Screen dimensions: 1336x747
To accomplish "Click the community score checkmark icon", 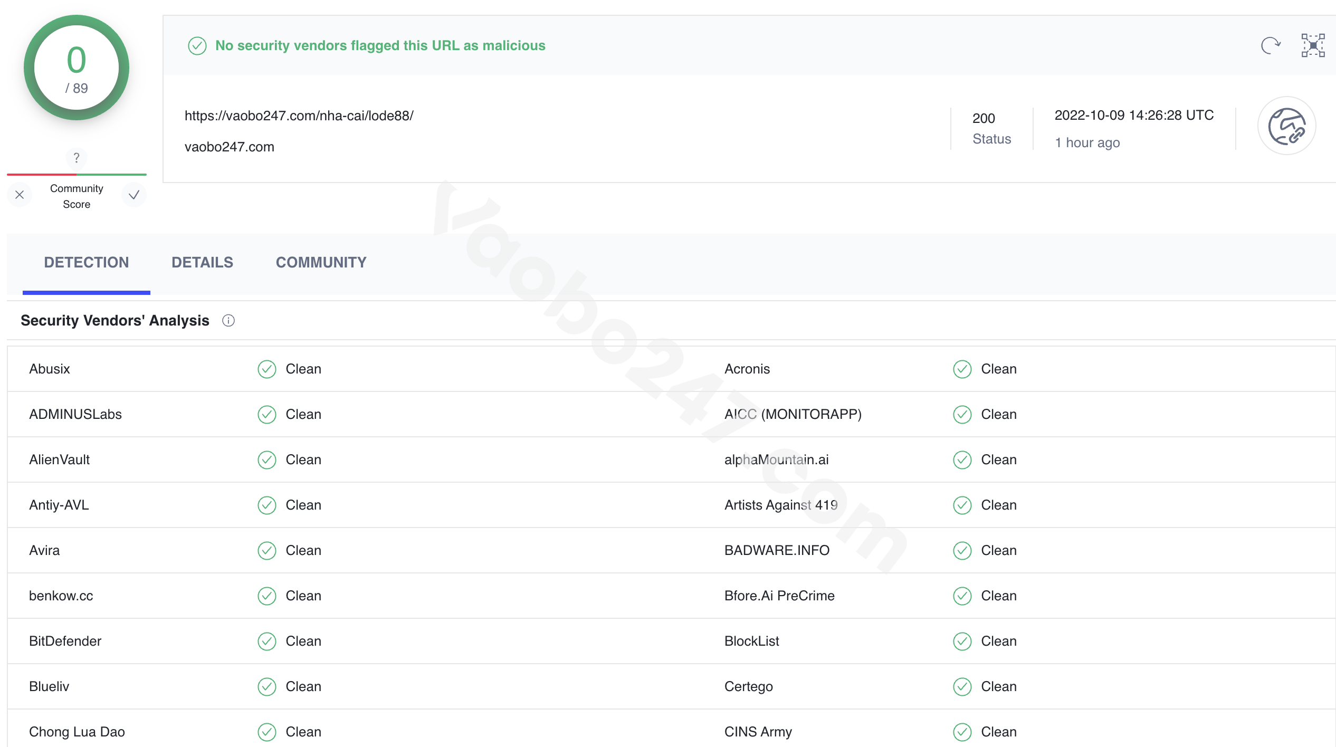I will point(134,195).
